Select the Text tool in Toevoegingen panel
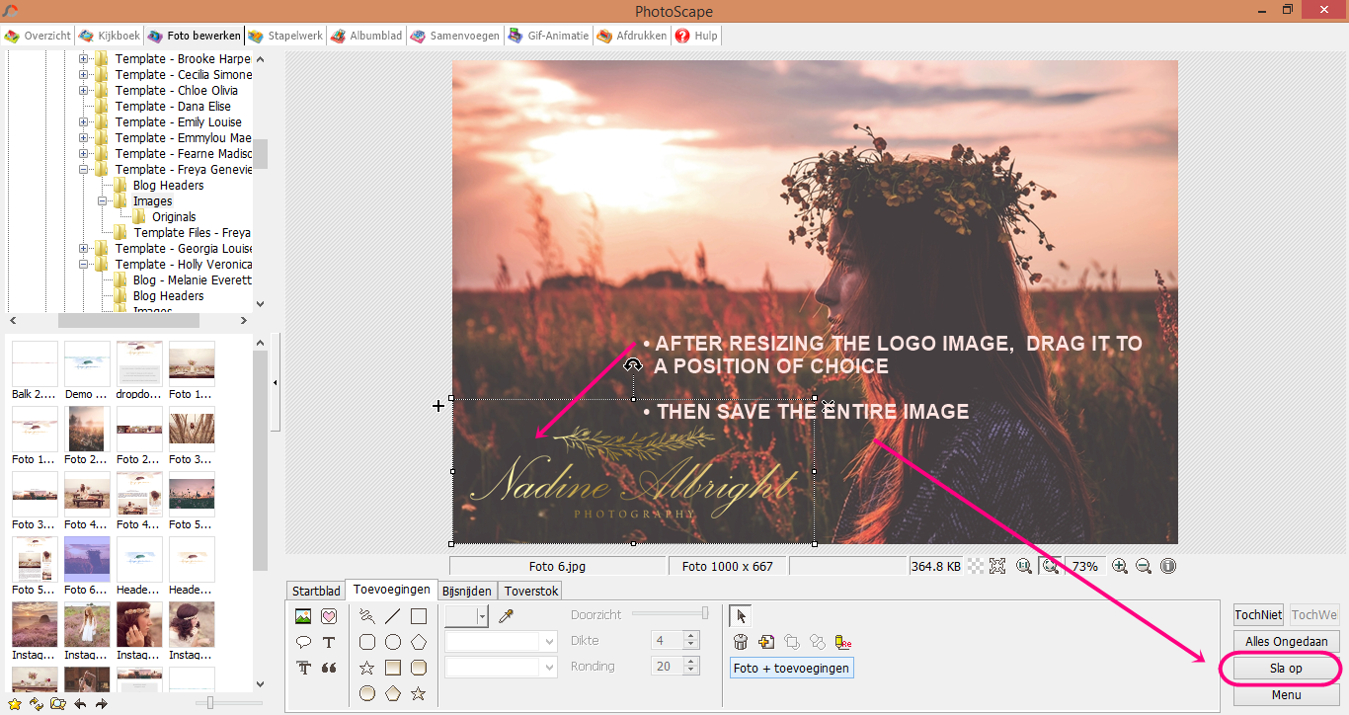Viewport: 1349px width, 715px height. coord(331,641)
